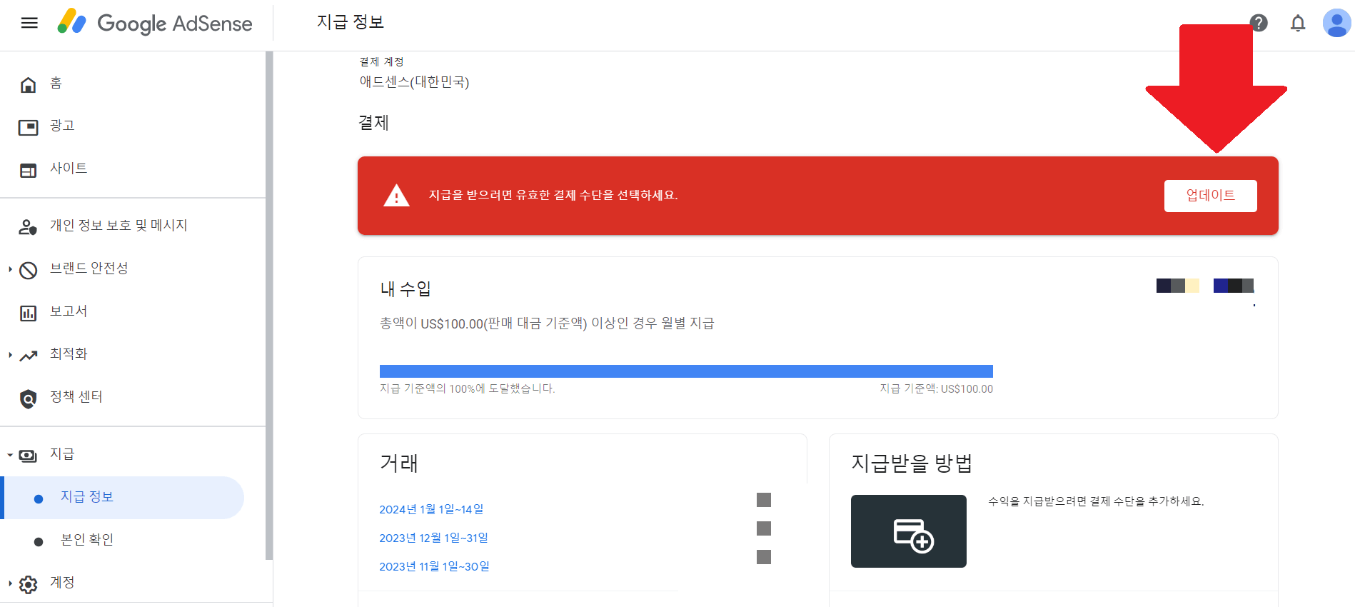Screen dimensions: 1355x607
Task: Click the 계정 gear icon
Action: tap(28, 584)
